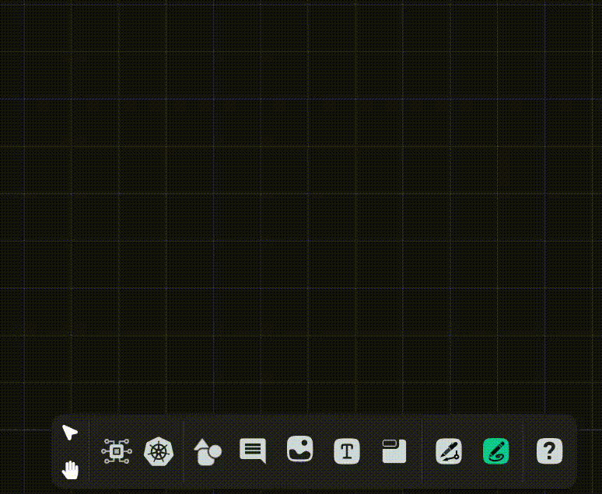Insert a picture with the image tool
The height and width of the screenshot is (494, 602).
coord(300,449)
